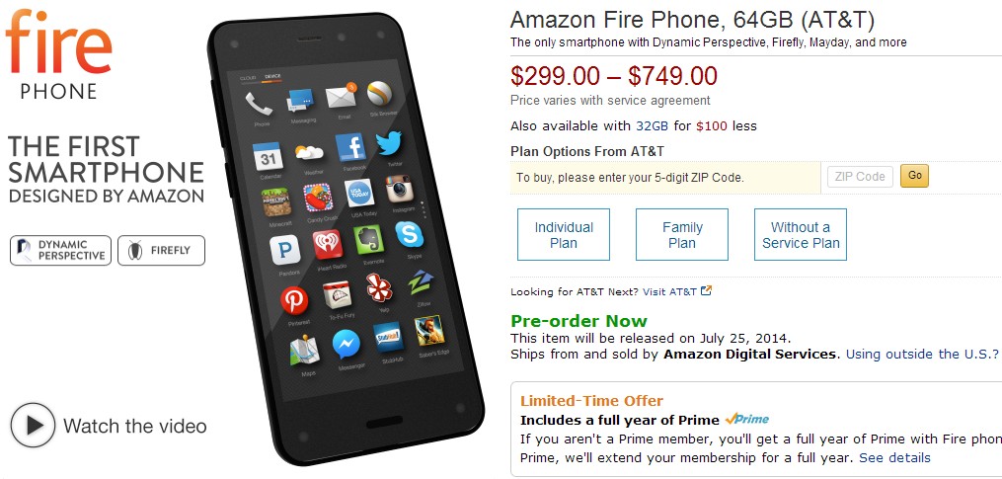Viewport: 1002px width, 479px height.
Task: Click the Go button next to ZIP Code
Action: [x=914, y=176]
